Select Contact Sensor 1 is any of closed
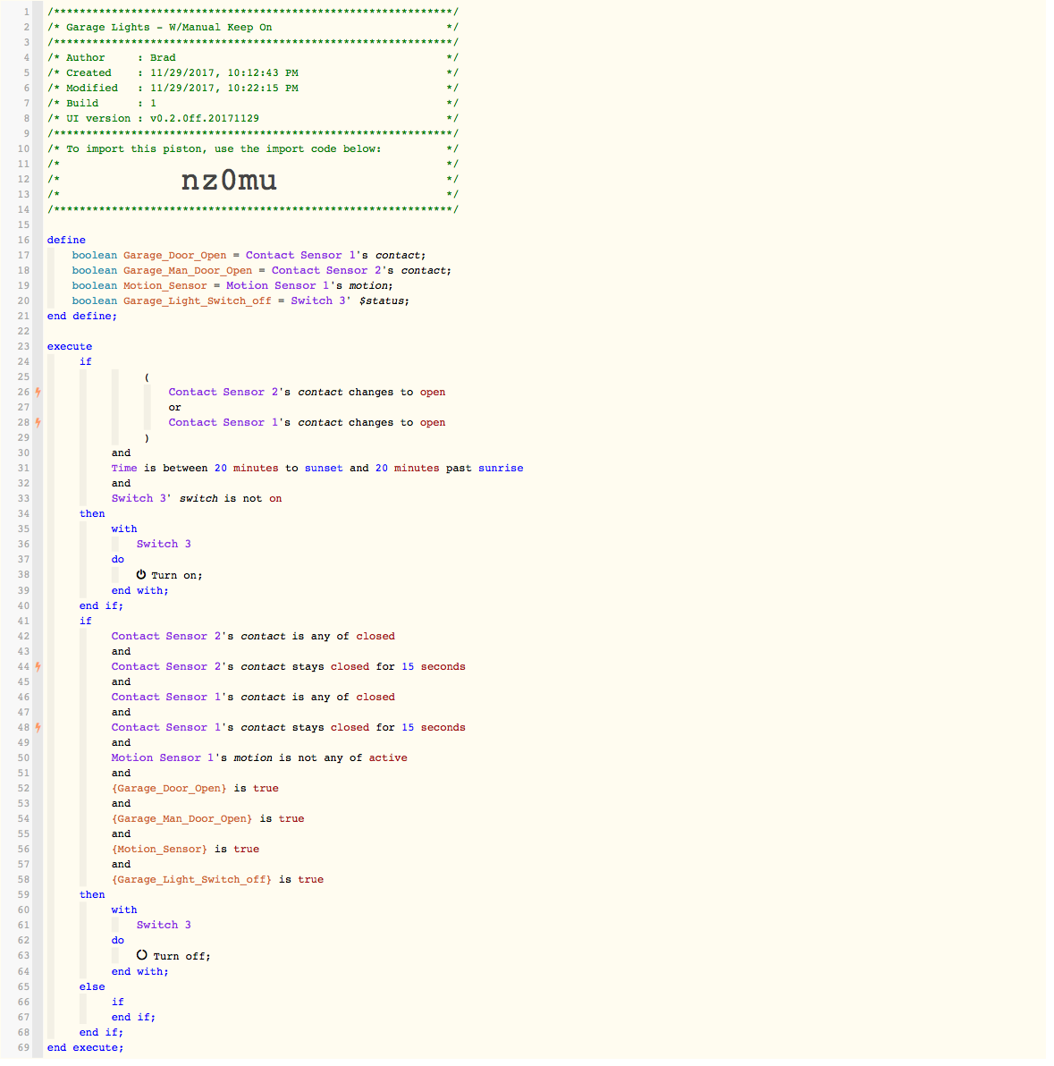This screenshot has width=1054, height=1066. click(253, 697)
